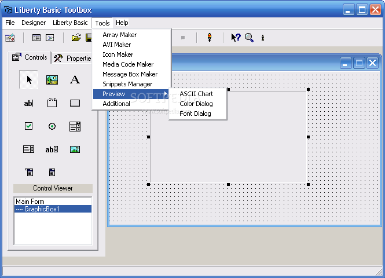Select Main Form in Control Viewer
The width and height of the screenshot is (385, 278).
pyautogui.click(x=53, y=202)
